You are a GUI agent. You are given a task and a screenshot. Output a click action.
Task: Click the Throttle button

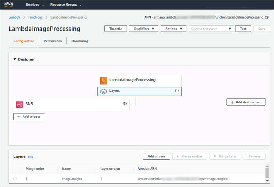pyautogui.click(x=116, y=29)
